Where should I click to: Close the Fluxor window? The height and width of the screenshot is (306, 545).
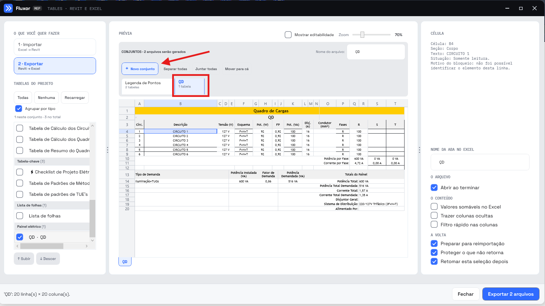click(535, 8)
